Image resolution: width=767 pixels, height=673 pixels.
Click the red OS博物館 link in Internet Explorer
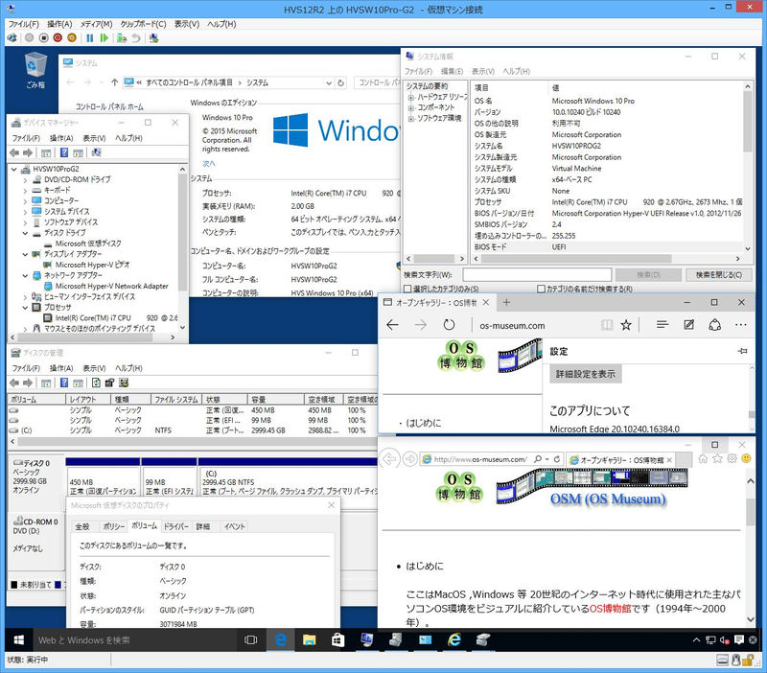[x=610, y=609]
